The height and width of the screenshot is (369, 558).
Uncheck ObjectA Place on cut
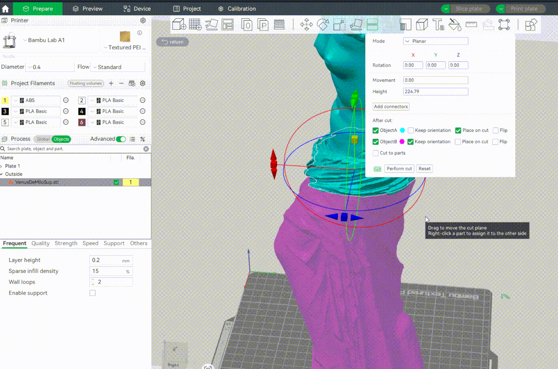(458, 130)
